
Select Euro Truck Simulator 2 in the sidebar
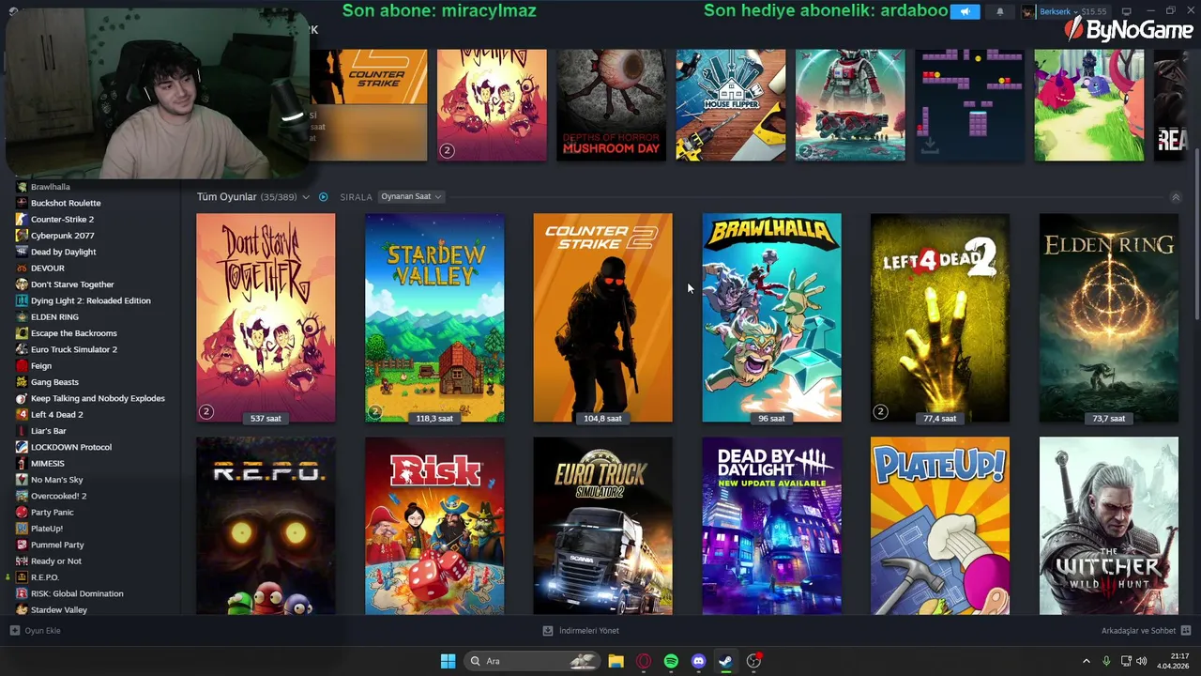(74, 349)
